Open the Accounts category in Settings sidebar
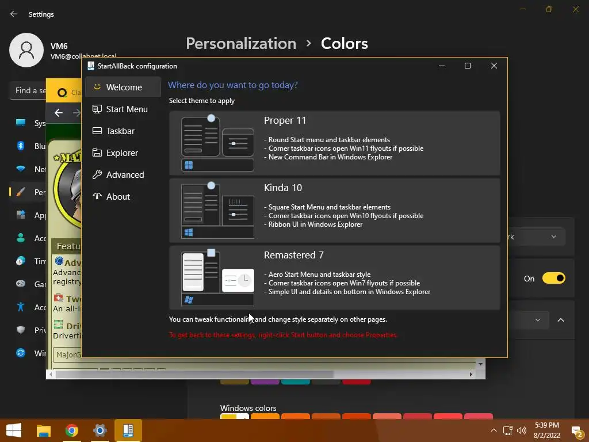589x442 pixels. [28, 238]
